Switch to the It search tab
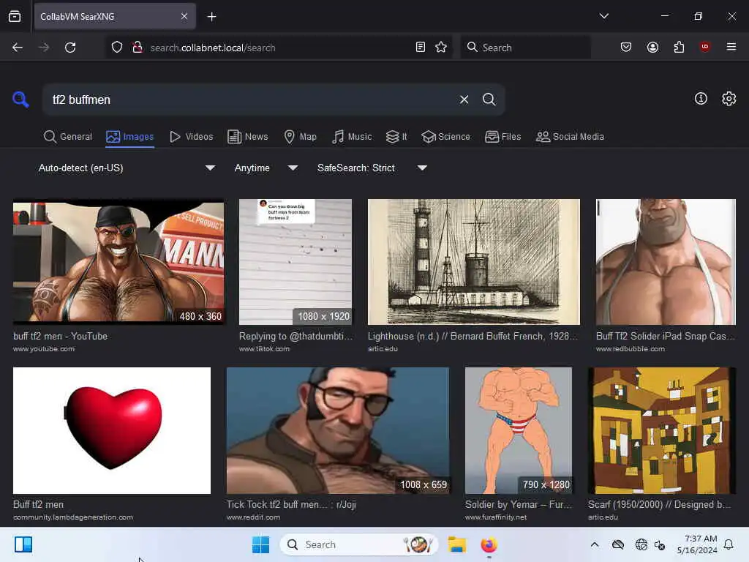 (396, 137)
